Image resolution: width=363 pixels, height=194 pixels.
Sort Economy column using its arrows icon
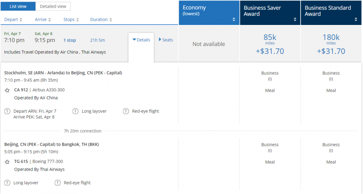[x=234, y=19]
